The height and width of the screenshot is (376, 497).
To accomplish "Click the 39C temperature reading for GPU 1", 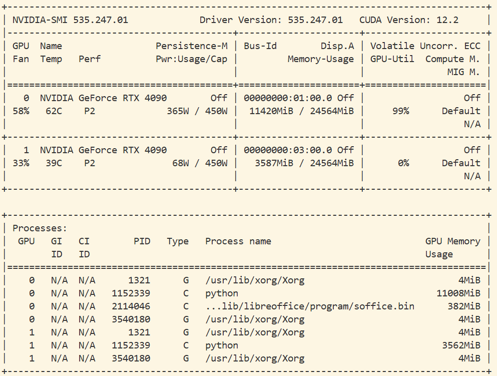I will (54, 163).
